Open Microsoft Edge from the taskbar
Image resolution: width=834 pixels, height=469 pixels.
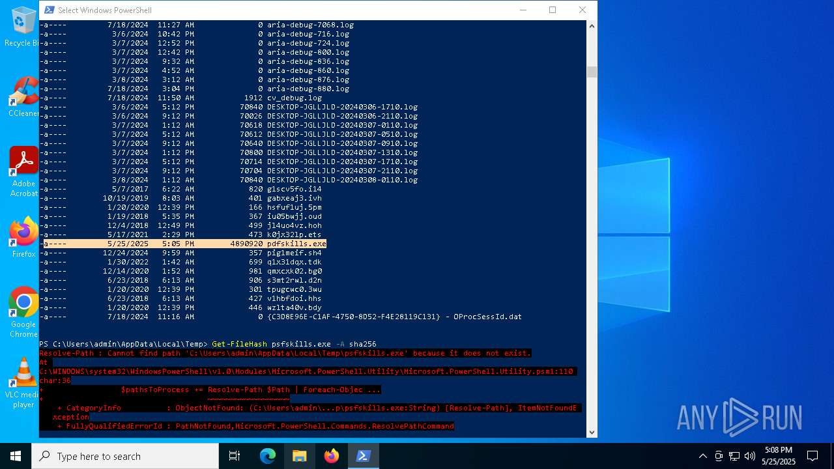point(268,456)
